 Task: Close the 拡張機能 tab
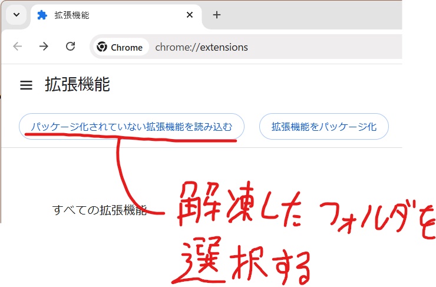[190, 15]
